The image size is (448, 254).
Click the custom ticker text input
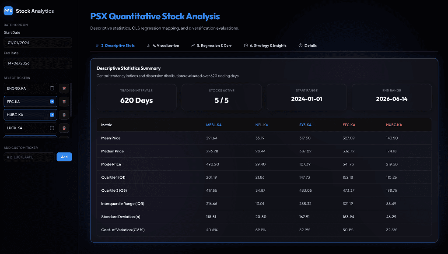(29, 157)
